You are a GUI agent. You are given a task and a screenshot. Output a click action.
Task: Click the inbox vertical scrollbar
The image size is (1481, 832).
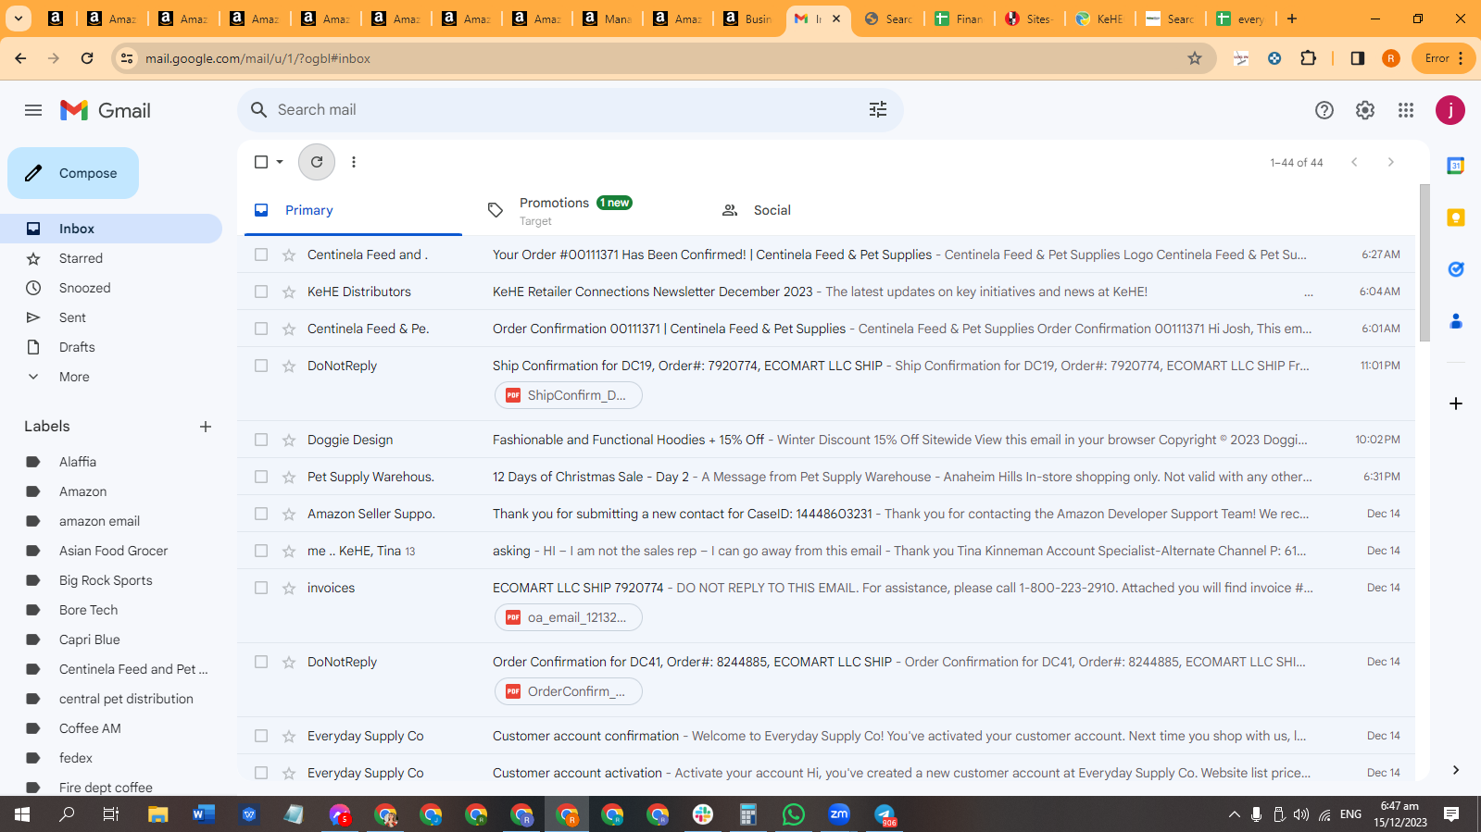pyautogui.click(x=1425, y=263)
